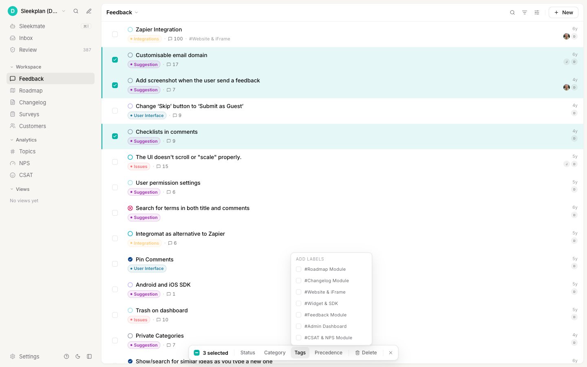This screenshot has width=587, height=367.
Task: Click the User Interface tag on Change 'Skip' button
Action: pyautogui.click(x=147, y=115)
